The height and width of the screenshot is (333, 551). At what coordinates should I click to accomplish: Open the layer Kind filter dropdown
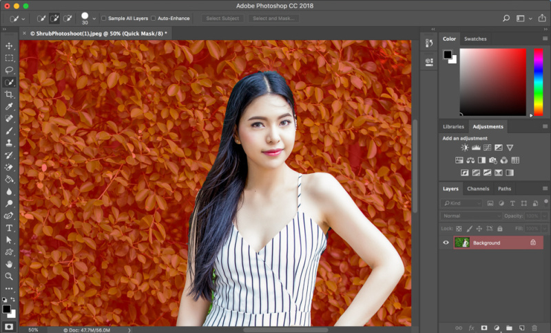coord(462,203)
